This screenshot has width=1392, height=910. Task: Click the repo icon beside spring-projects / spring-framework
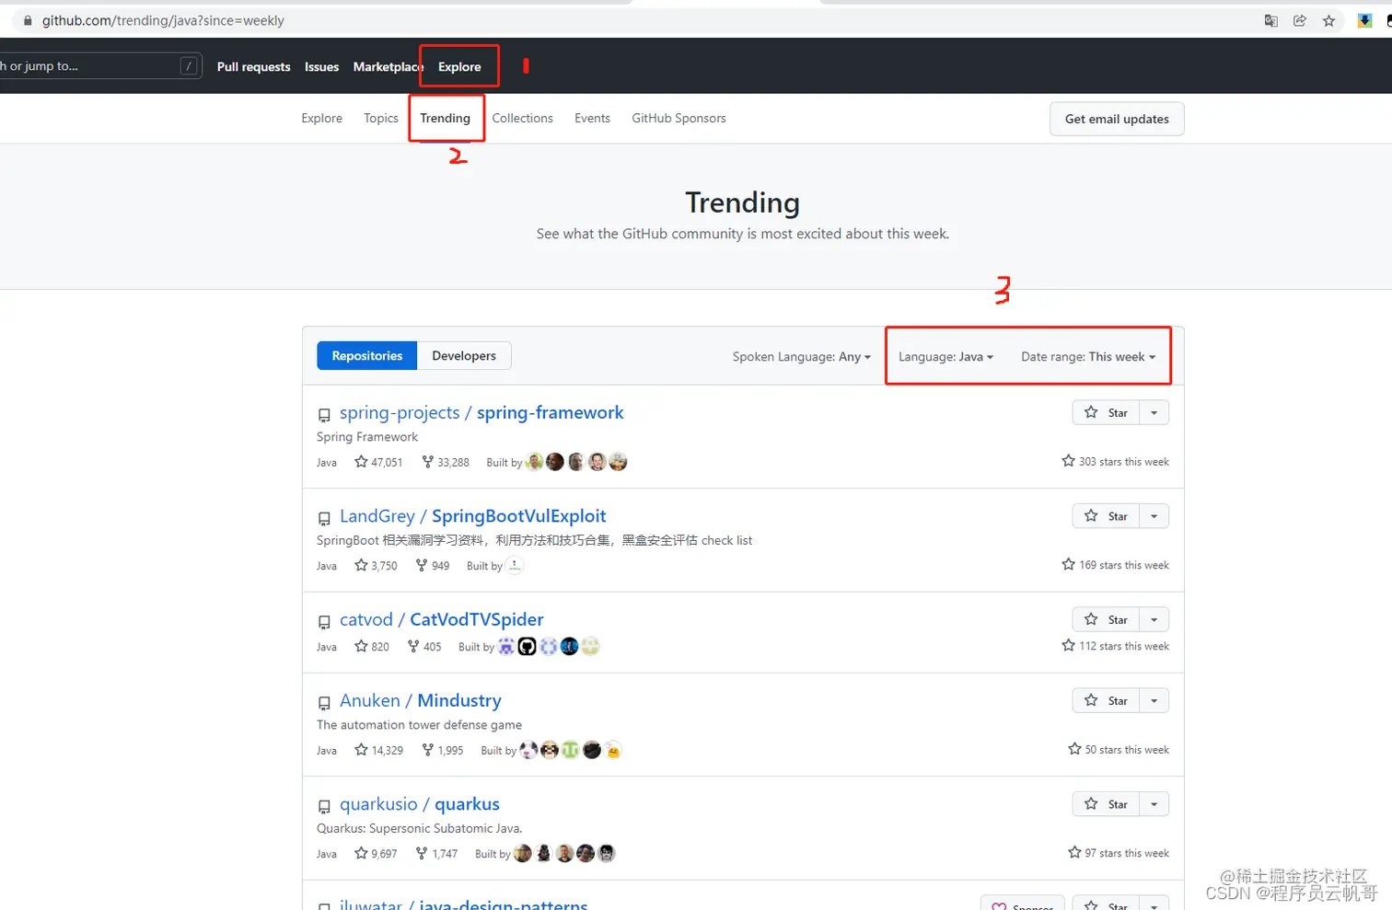point(324,415)
